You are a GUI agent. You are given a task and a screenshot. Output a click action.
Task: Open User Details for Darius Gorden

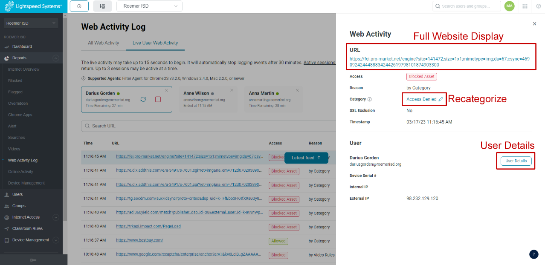[x=515, y=161]
